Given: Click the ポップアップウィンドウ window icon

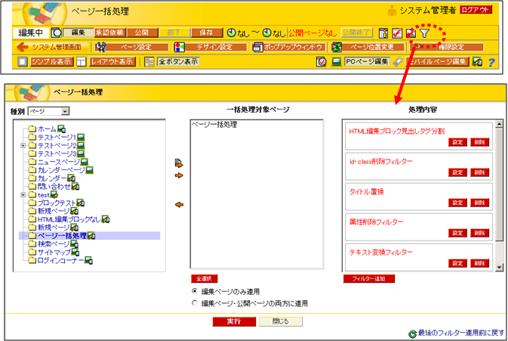Looking at the screenshot, I should [x=257, y=48].
